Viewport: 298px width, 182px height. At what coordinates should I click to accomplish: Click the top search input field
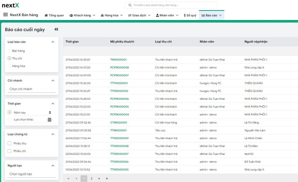click(171, 5)
